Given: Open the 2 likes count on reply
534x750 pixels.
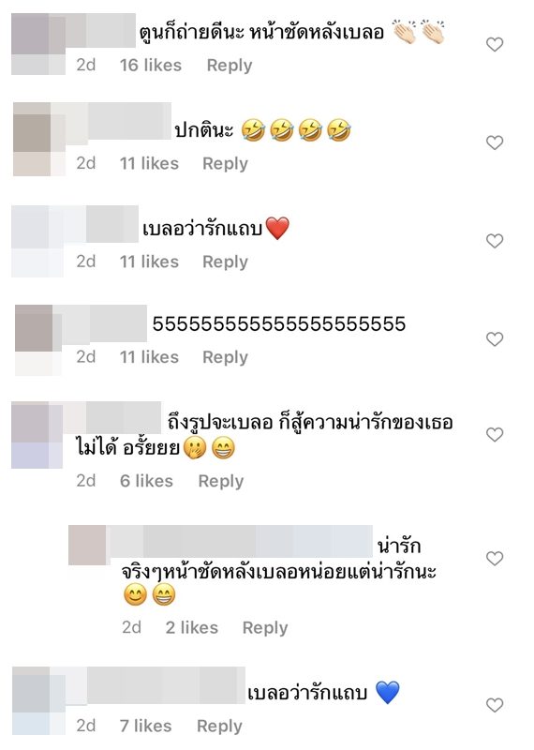Looking at the screenshot, I should [x=192, y=627].
